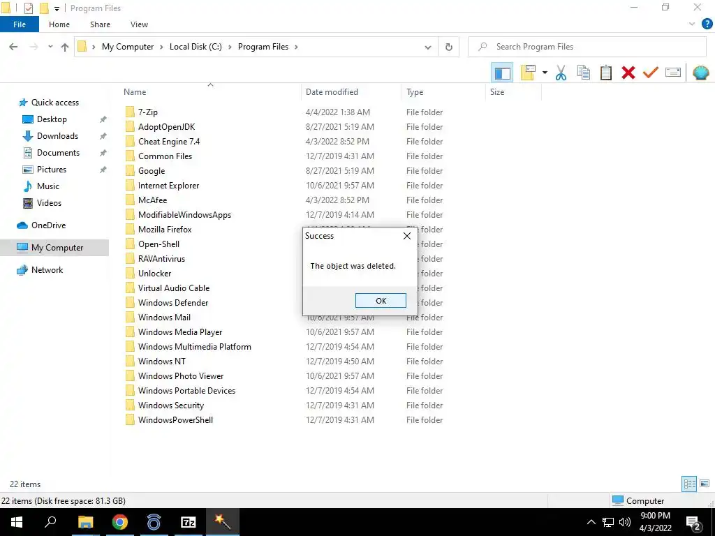Open the network tray icon
Image resolution: width=715 pixels, height=536 pixels.
[608, 522]
